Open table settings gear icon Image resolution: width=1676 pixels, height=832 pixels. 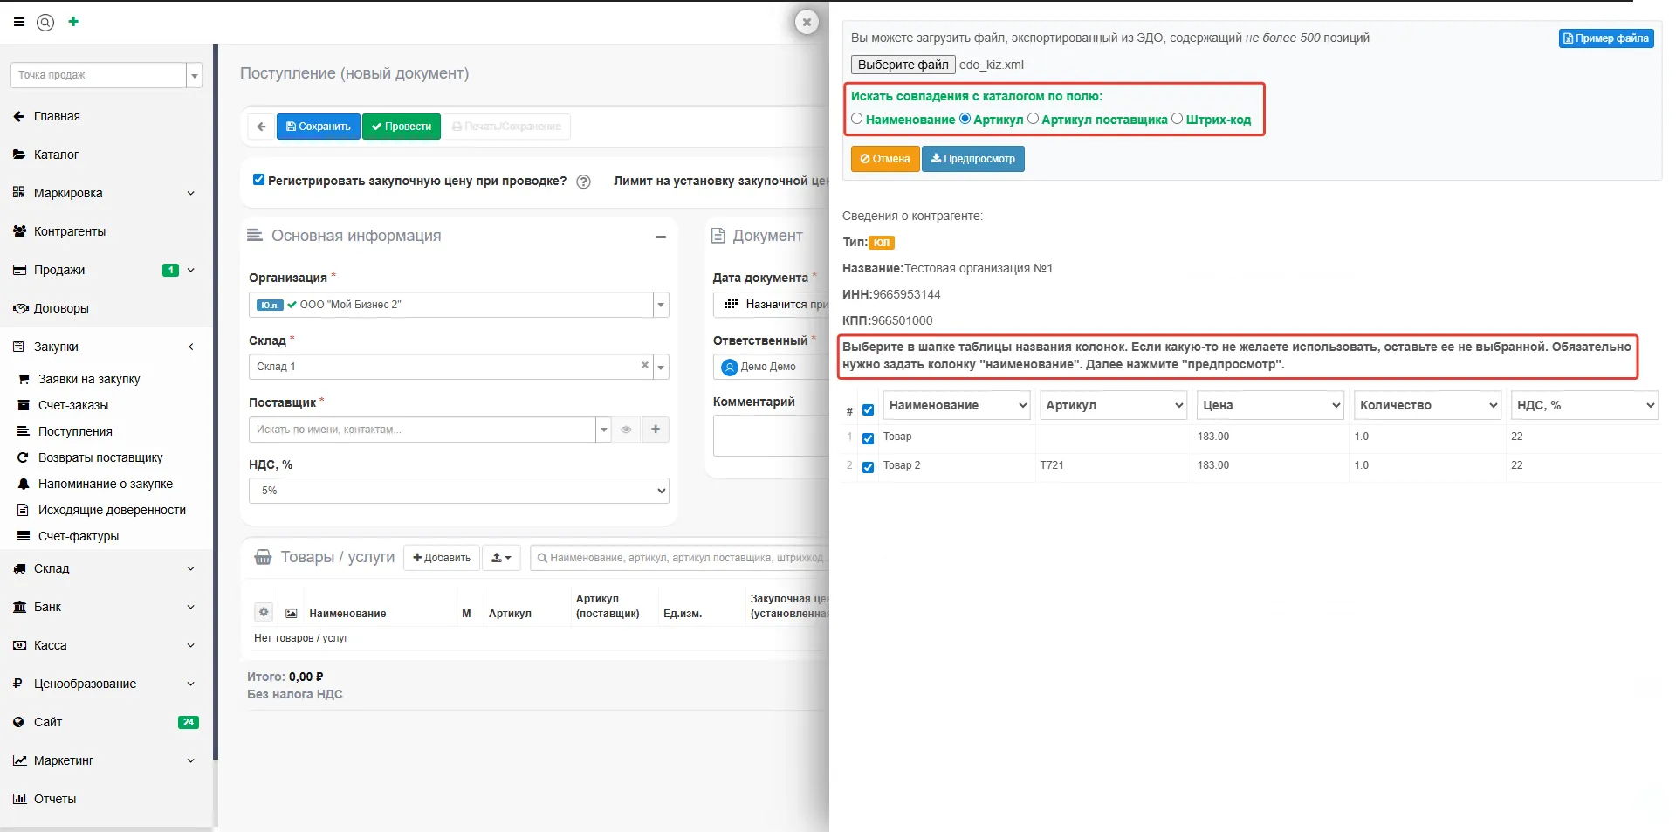click(x=264, y=612)
